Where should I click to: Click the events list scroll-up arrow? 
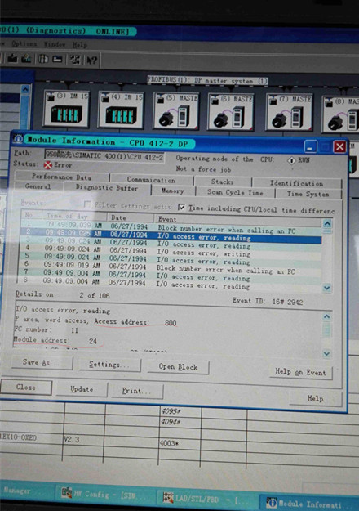(x=327, y=223)
